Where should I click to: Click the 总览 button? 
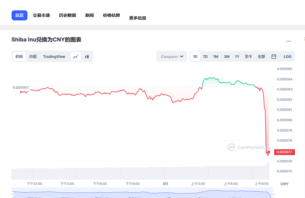click(x=19, y=15)
